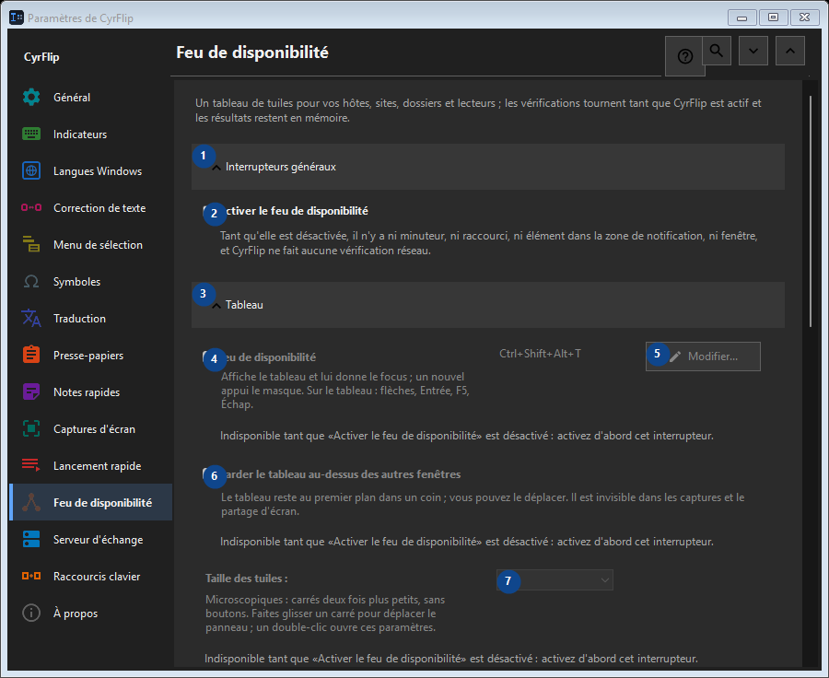Click the CyrFlip app icon in title bar
Image resolution: width=829 pixels, height=678 pixels.
(17, 18)
